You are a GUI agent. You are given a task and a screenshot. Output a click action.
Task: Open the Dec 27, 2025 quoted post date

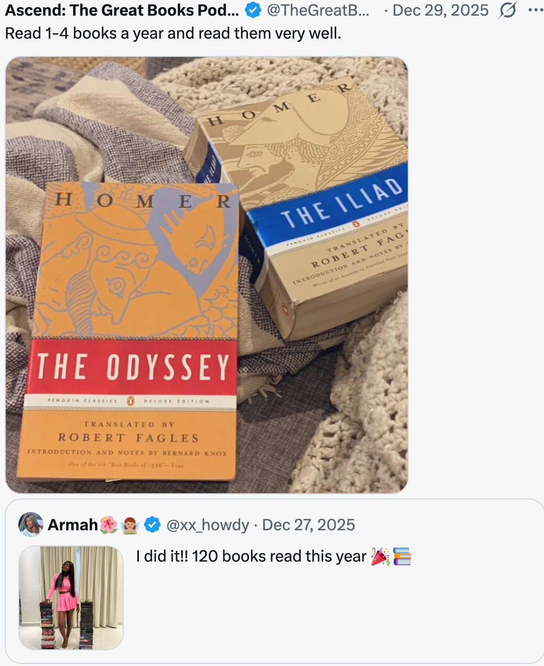click(x=309, y=525)
